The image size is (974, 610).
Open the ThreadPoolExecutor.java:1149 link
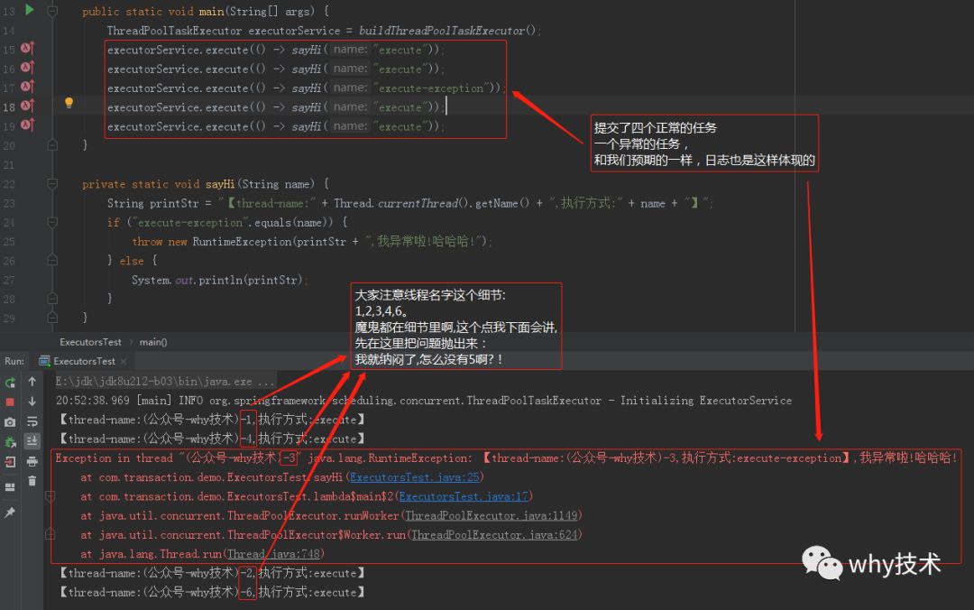(492, 515)
